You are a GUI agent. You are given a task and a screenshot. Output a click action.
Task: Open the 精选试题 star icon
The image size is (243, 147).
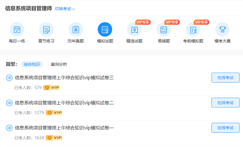point(134,30)
